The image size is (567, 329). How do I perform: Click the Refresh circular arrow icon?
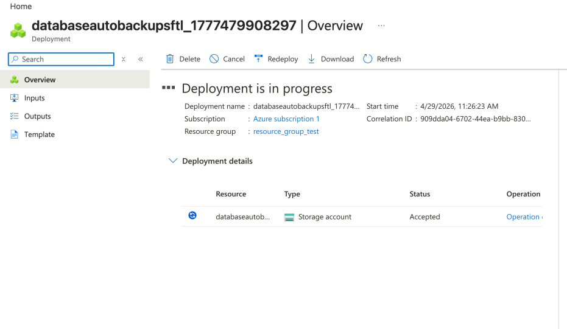click(x=368, y=59)
